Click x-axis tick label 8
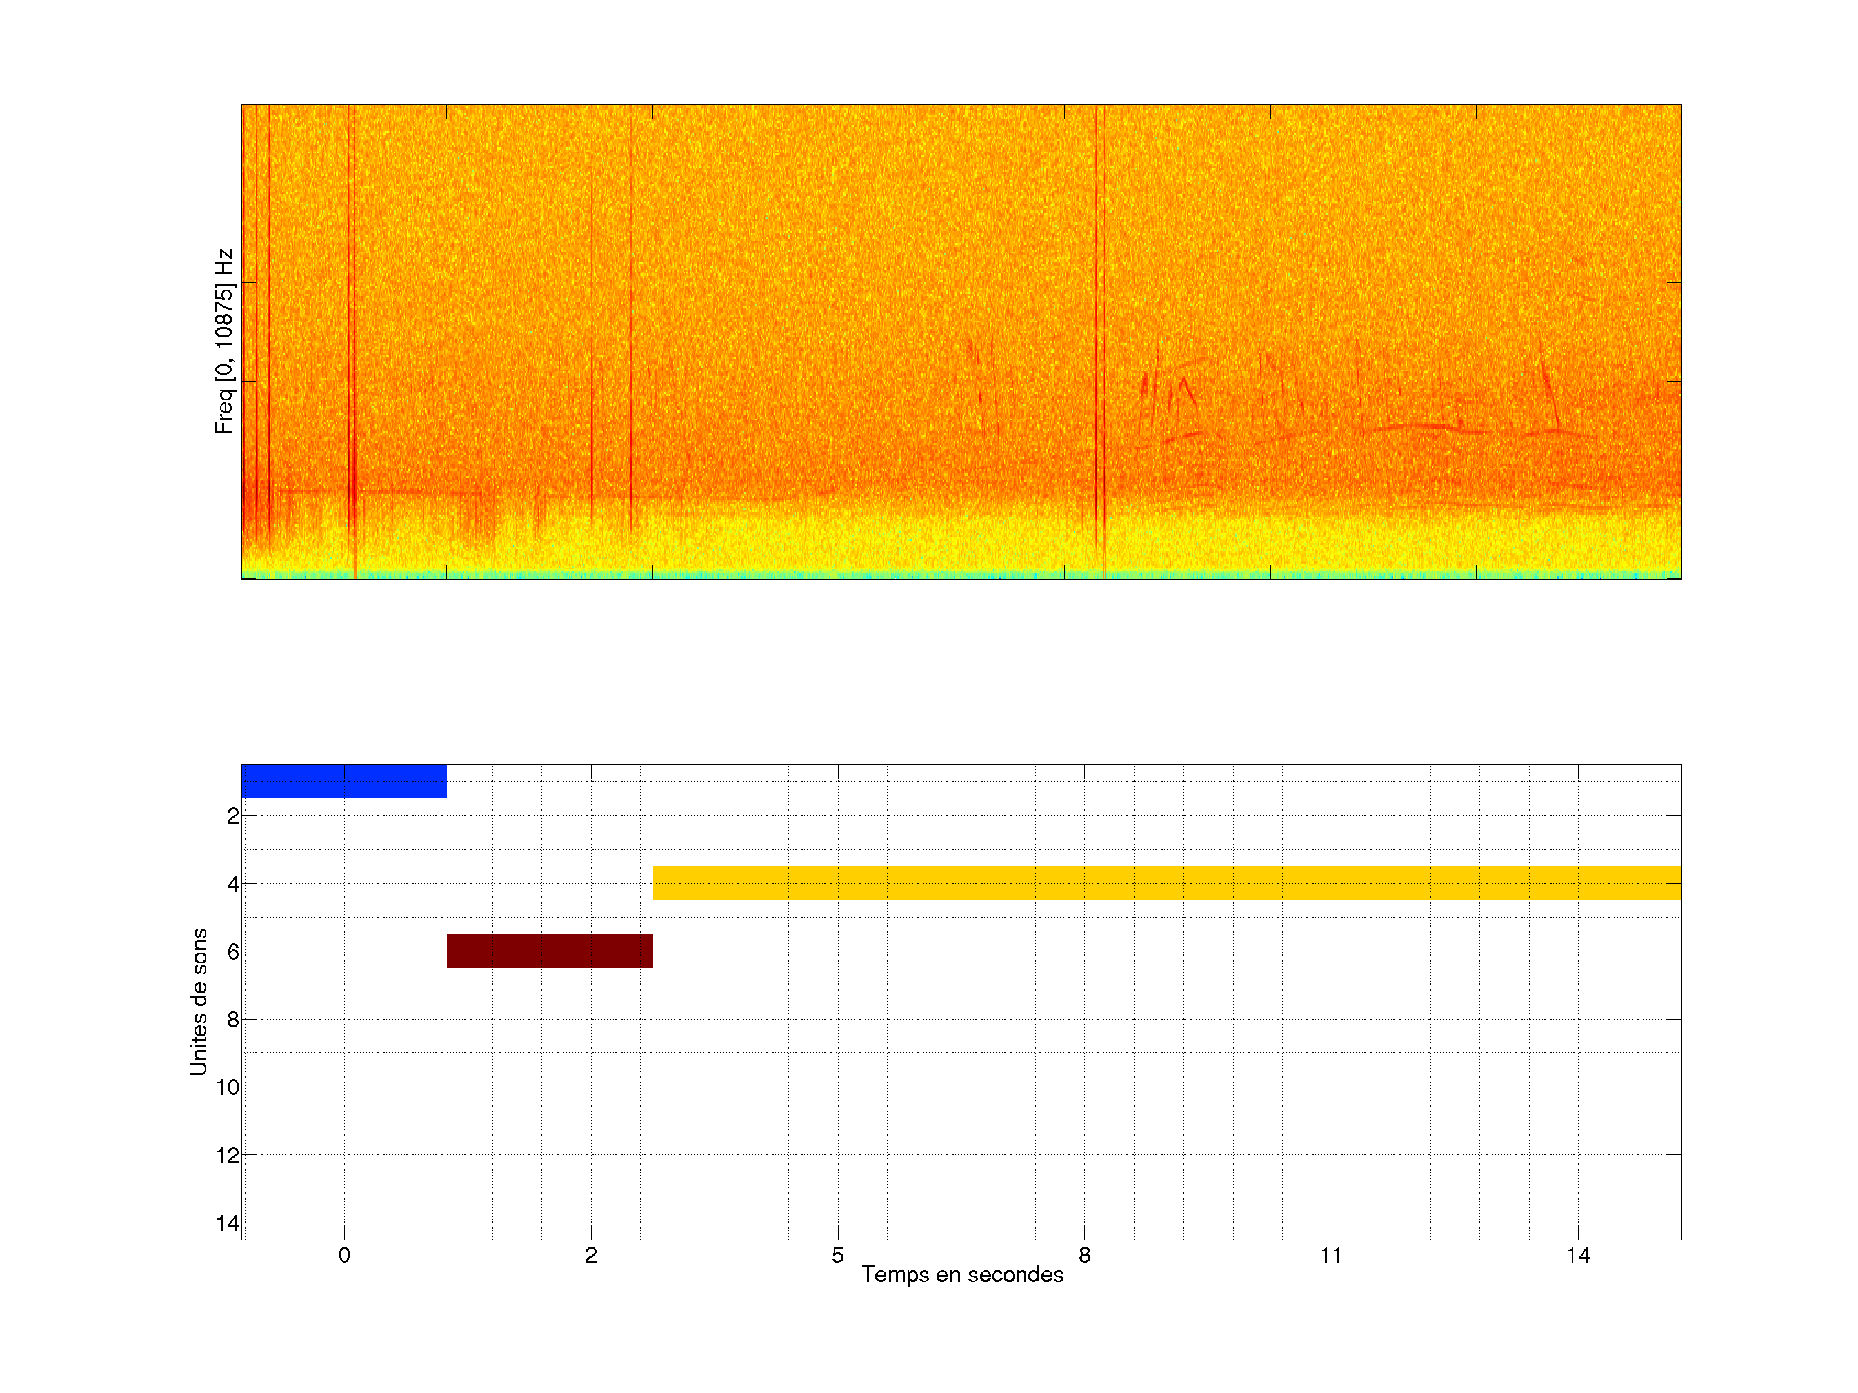This screenshot has height=1393, width=1858. coord(1084,1255)
